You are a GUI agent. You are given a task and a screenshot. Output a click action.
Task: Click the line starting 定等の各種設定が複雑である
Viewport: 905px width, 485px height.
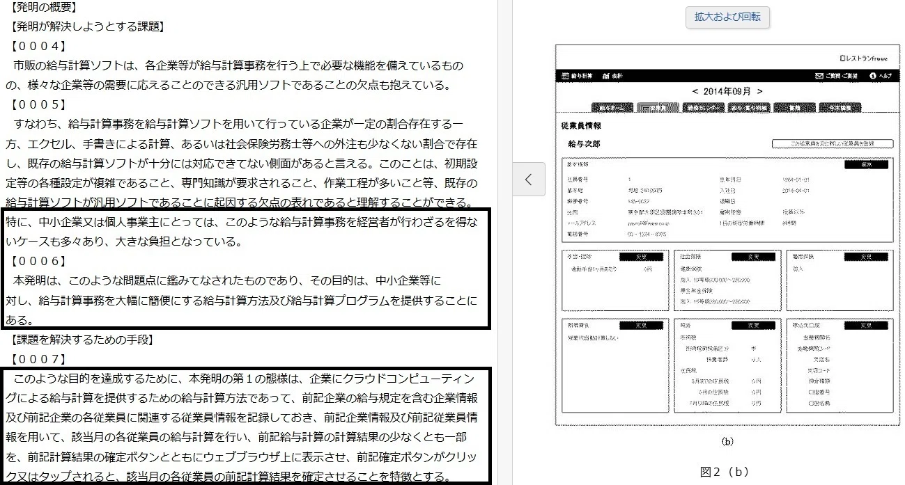coord(242,183)
